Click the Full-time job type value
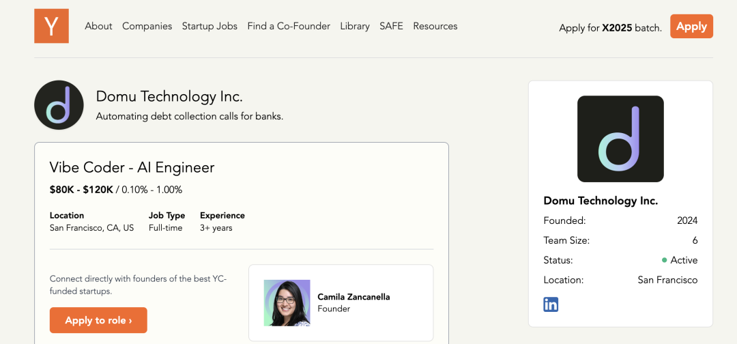Viewport: 737px width, 344px height. tap(165, 229)
